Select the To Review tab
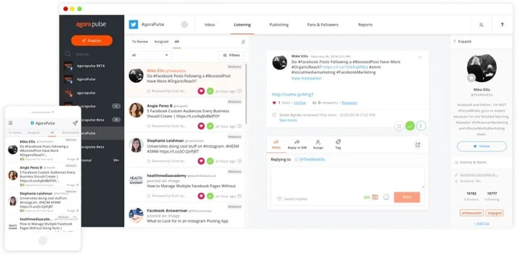Image resolution: width=518 pixels, height=255 pixels. [140, 41]
